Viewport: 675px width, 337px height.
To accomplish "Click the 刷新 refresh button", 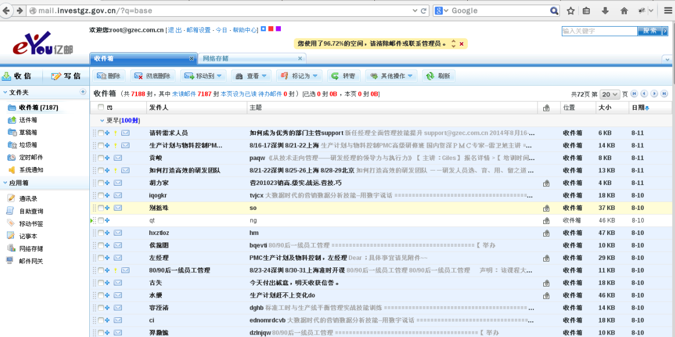I will point(439,76).
